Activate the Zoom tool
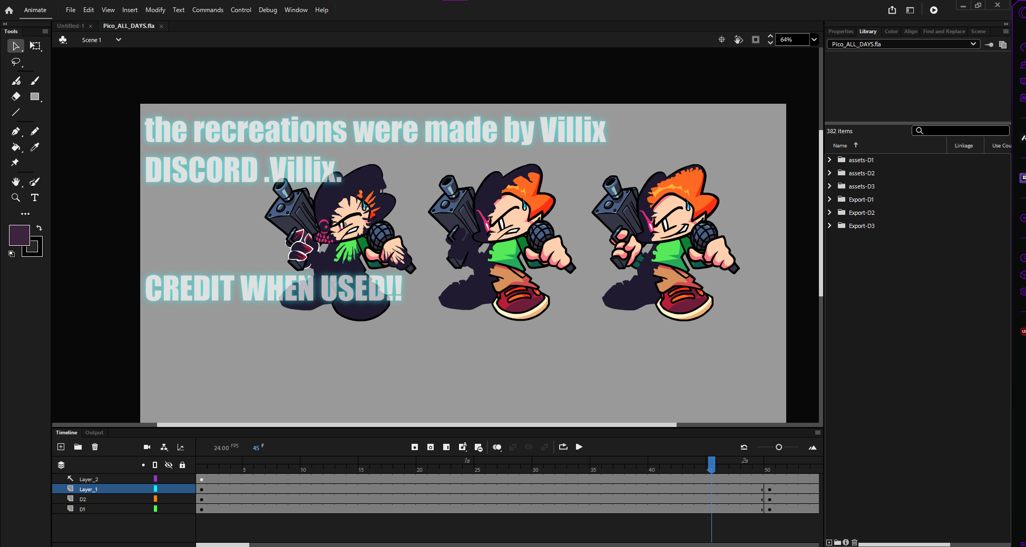Viewport: 1026px width, 547px height. pos(15,197)
